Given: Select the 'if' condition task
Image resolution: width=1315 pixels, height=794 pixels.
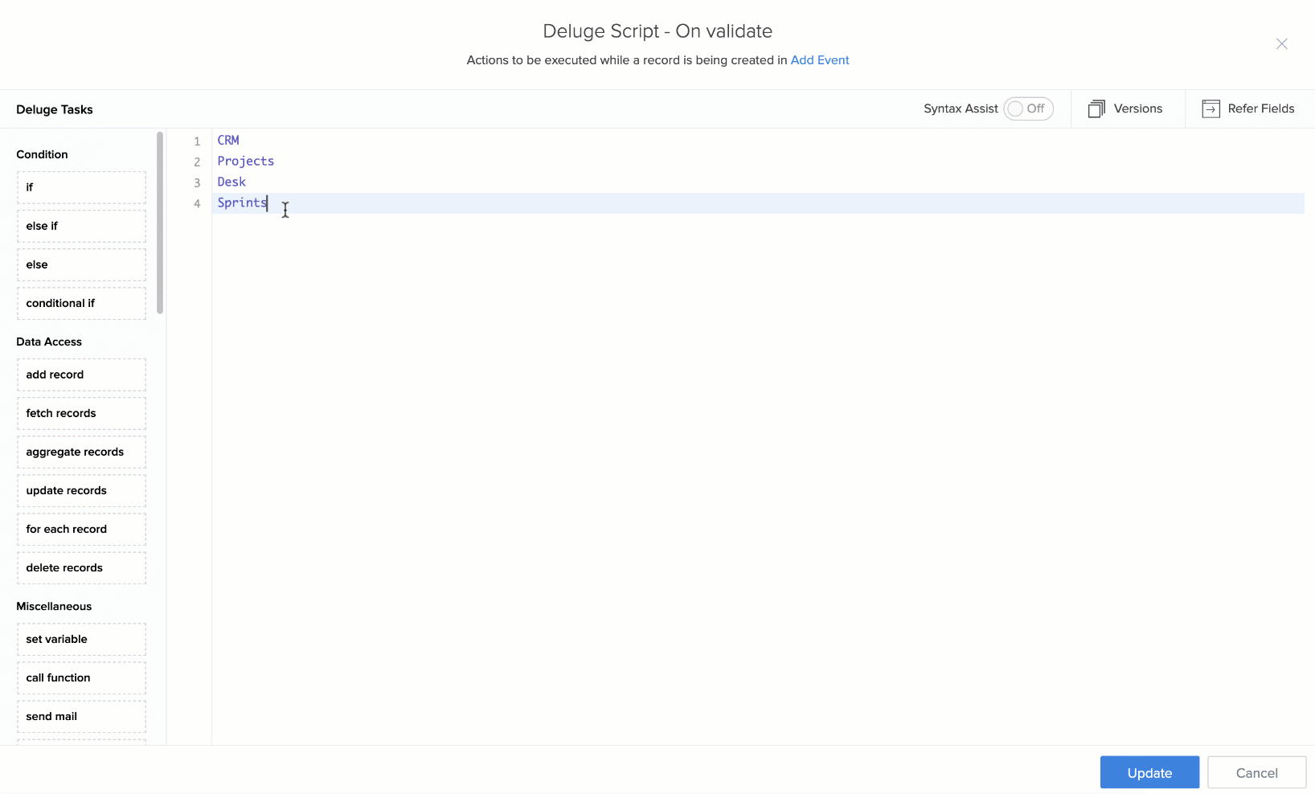Looking at the screenshot, I should [x=81, y=187].
